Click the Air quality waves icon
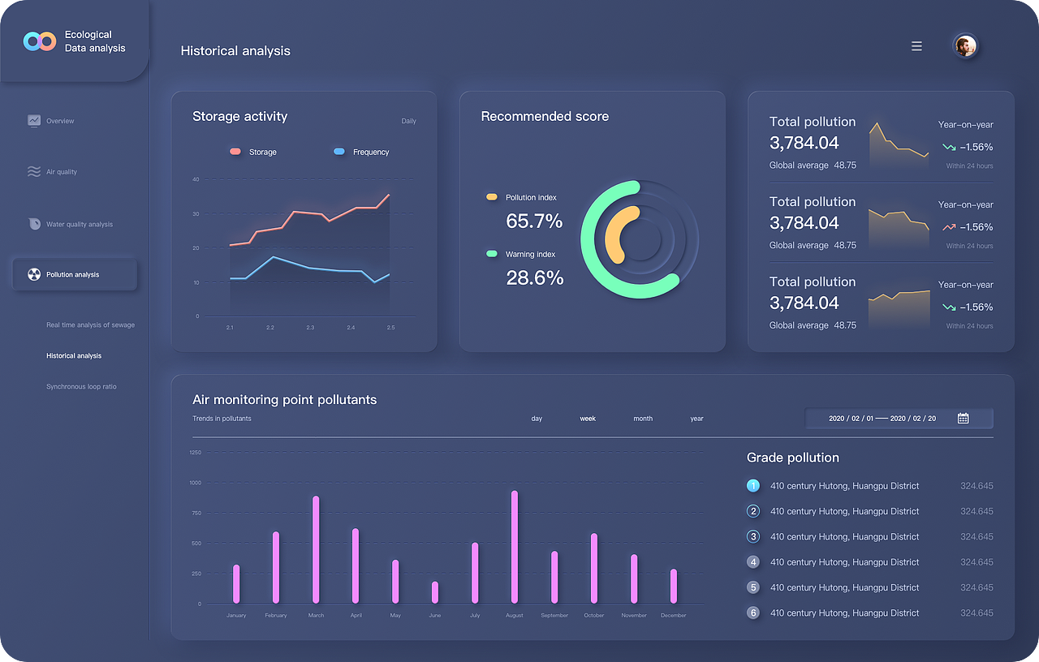The height and width of the screenshot is (662, 1039). 34,172
